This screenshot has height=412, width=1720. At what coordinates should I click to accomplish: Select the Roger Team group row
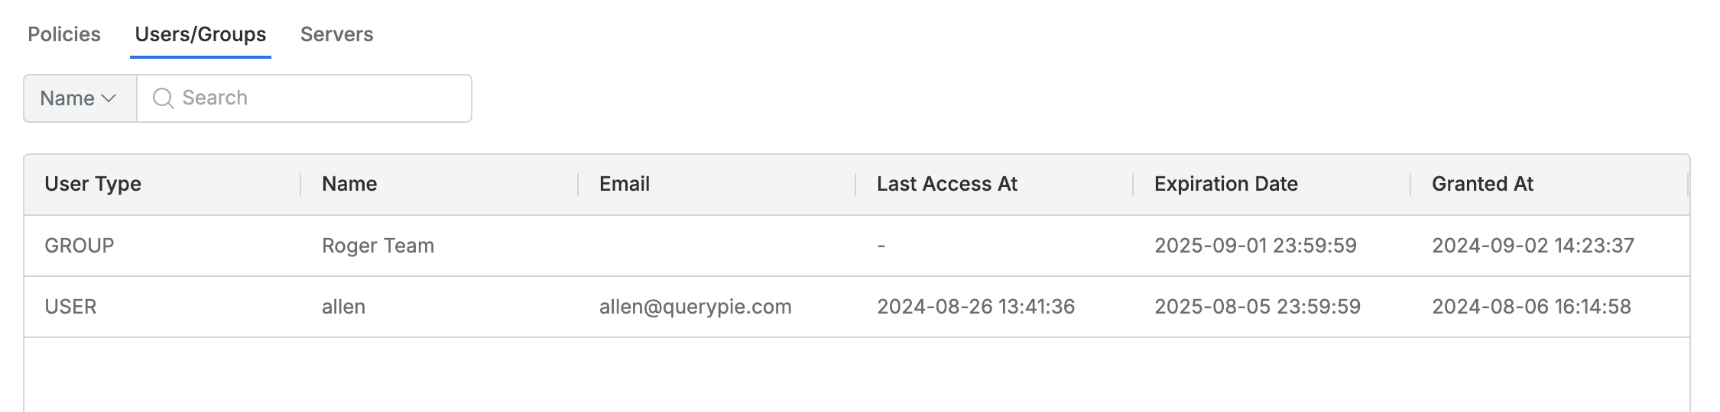click(378, 246)
